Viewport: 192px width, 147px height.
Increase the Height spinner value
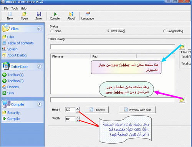[x=78, y=108]
